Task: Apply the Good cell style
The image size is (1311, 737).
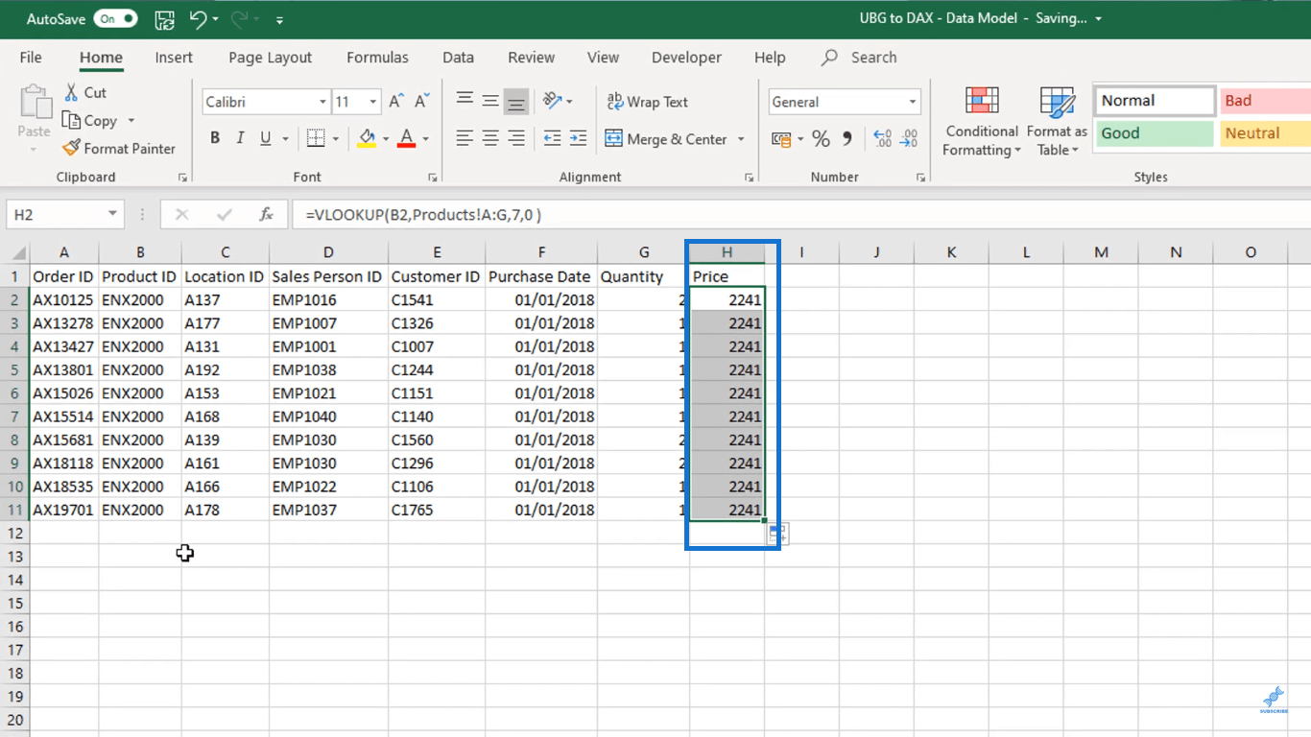Action: (x=1154, y=133)
